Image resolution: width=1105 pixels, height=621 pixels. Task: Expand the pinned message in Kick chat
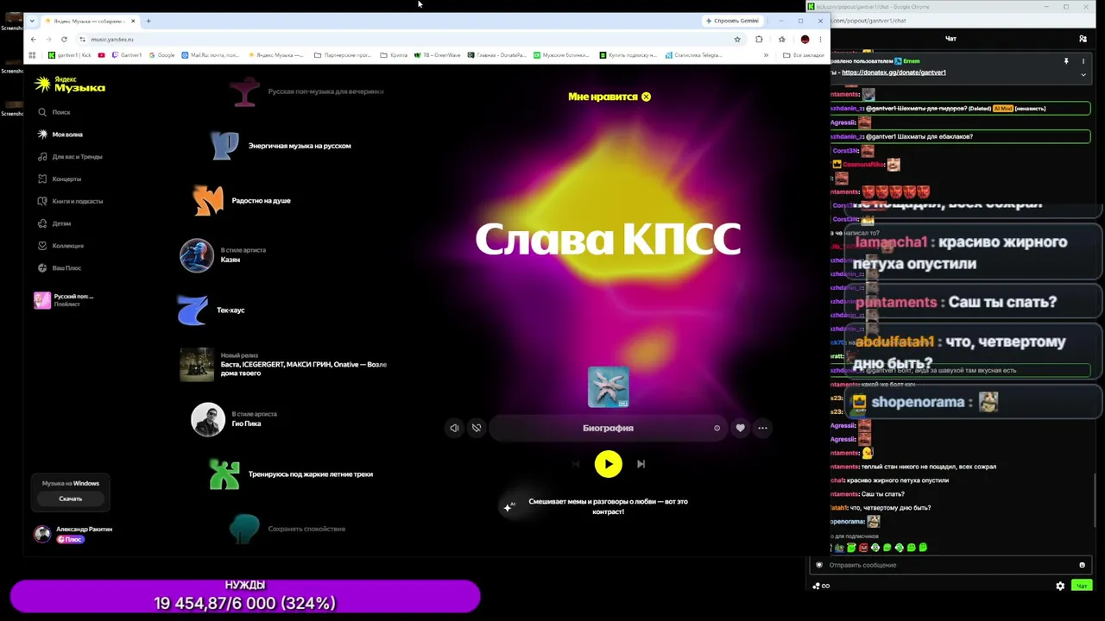1083,75
